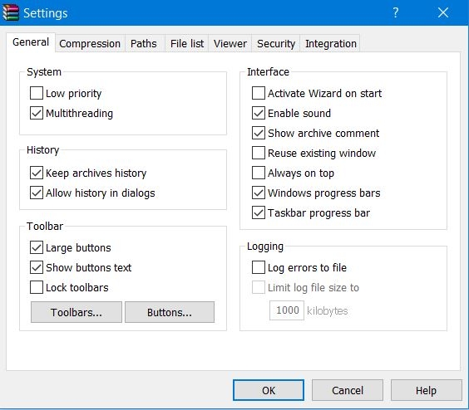Click the WinRAR icon in title bar
Screen dimensions: 469x410
11,12
